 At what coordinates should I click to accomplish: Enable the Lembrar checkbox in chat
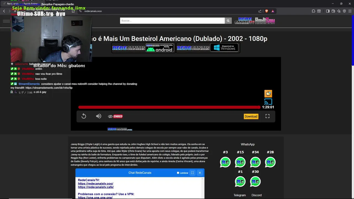coord(178,173)
